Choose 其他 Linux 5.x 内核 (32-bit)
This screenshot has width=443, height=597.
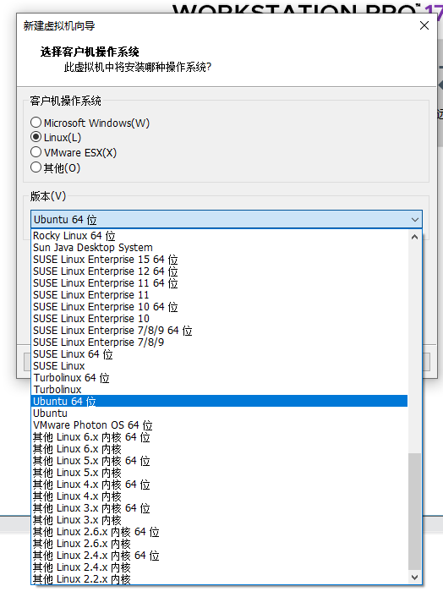(x=220, y=472)
